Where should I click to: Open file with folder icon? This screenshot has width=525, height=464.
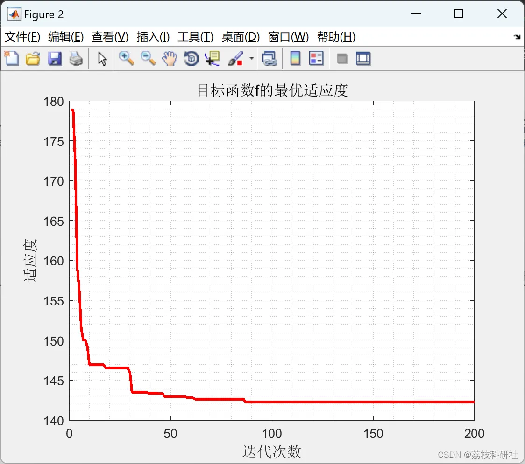coord(33,58)
